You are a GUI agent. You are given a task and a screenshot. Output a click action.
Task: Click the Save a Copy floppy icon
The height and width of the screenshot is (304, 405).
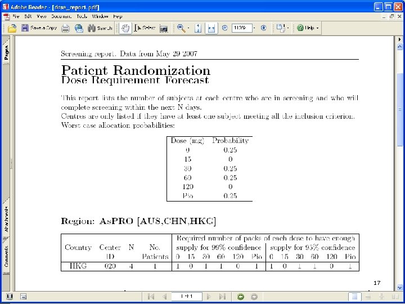point(25,28)
